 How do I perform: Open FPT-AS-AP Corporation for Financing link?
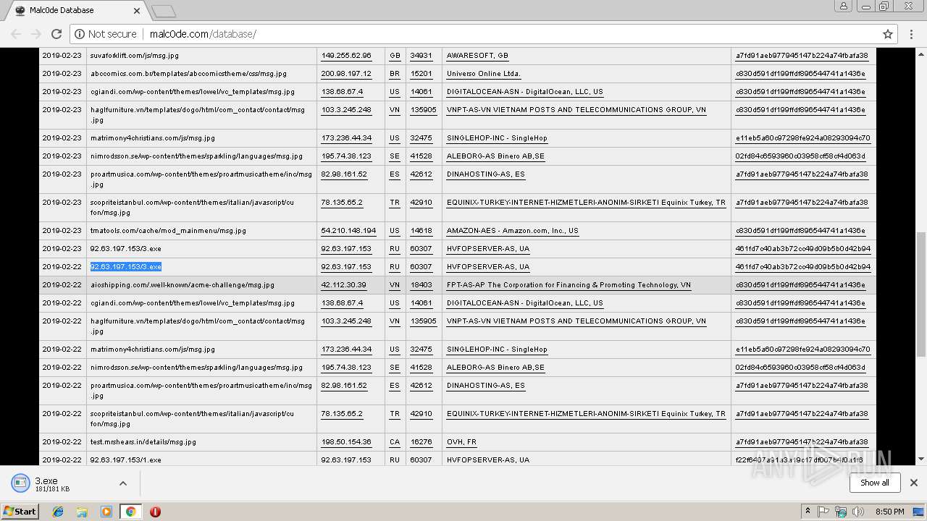point(569,285)
